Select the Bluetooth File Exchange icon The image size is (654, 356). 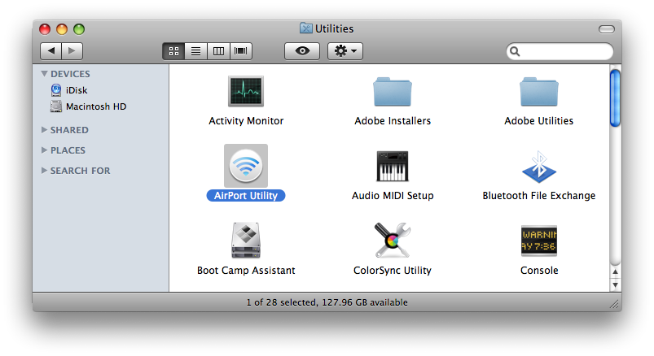point(539,167)
